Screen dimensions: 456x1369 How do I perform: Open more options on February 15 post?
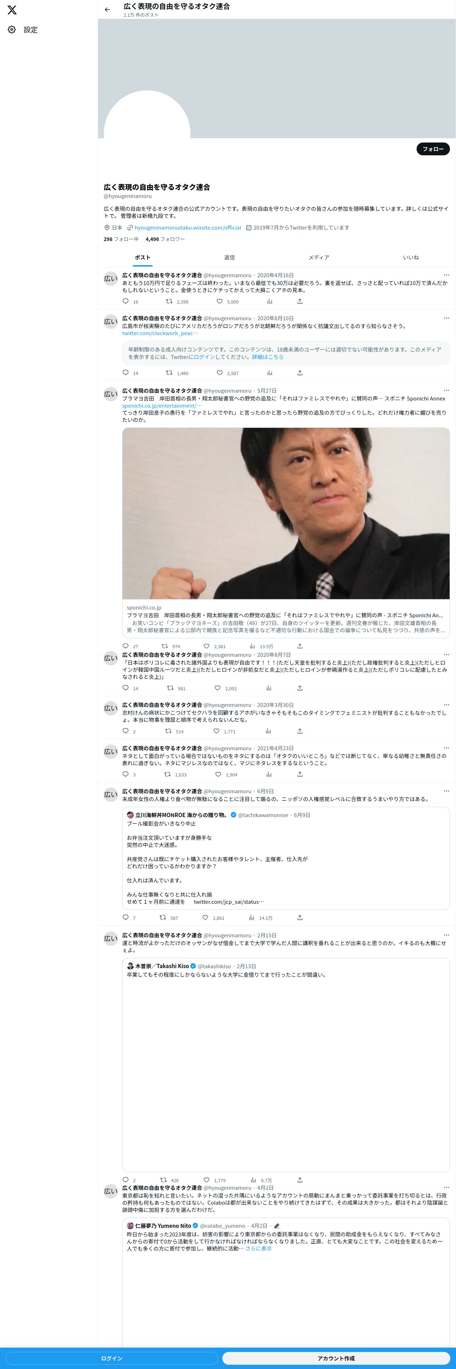point(446,935)
